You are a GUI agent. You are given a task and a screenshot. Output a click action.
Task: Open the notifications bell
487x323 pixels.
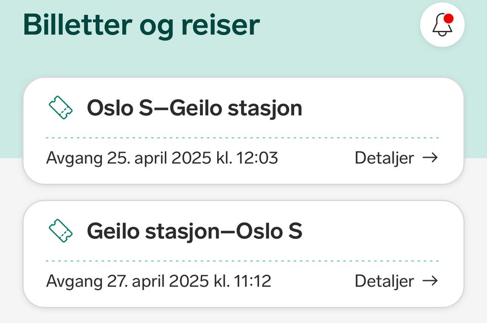(442, 25)
